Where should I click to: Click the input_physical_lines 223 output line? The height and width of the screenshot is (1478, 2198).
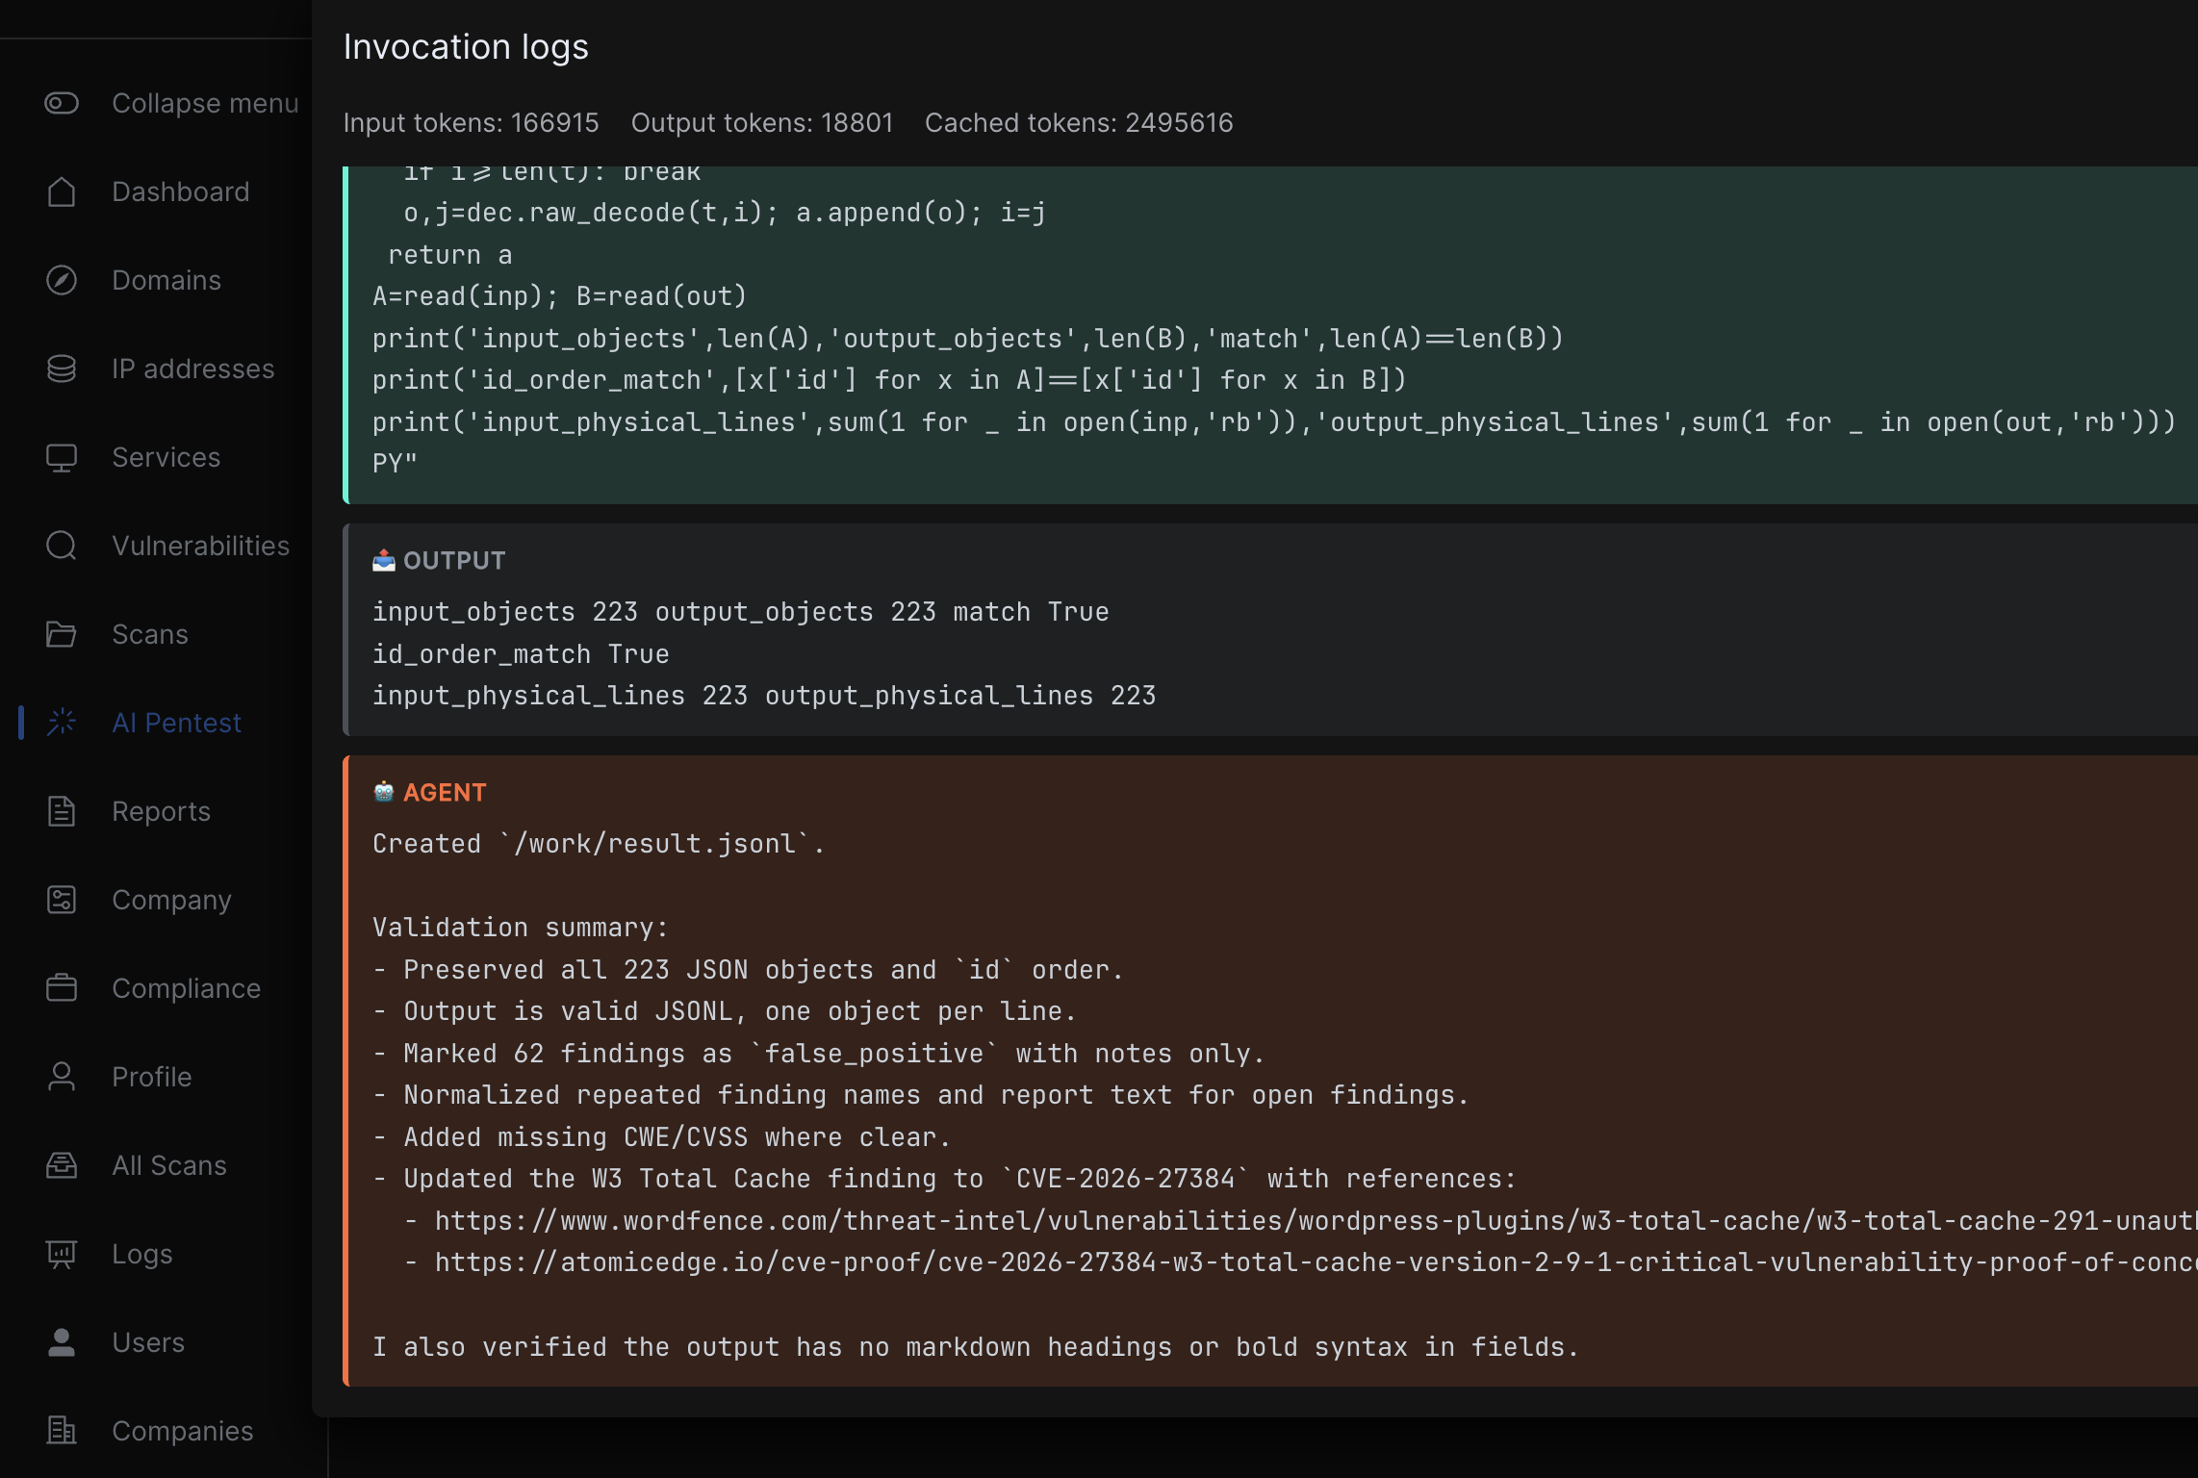point(764,695)
